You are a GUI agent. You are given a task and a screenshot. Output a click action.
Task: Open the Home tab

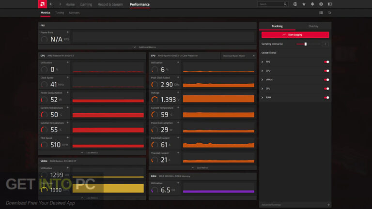[x=70, y=4]
